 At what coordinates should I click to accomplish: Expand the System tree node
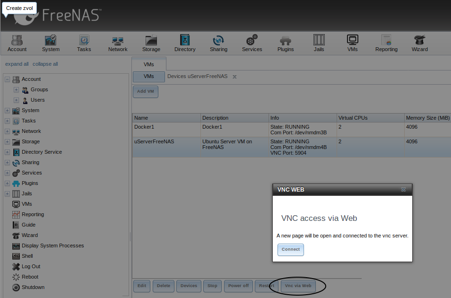[x=7, y=110]
